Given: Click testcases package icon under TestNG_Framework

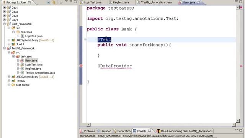Looking at the screenshot, I should tap(18, 56).
